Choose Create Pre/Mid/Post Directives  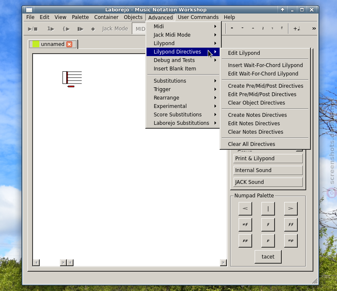pos(265,86)
